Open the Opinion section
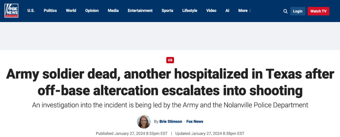The image size is (340, 137). click(92, 11)
